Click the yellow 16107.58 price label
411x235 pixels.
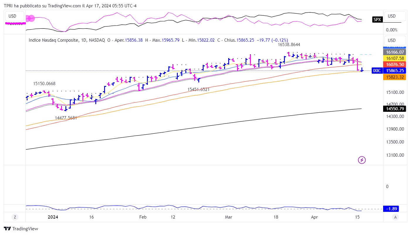click(x=395, y=58)
